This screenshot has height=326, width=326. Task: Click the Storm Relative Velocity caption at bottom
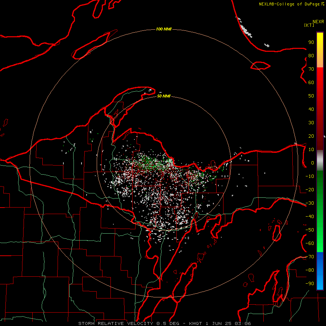[x=164, y=323]
